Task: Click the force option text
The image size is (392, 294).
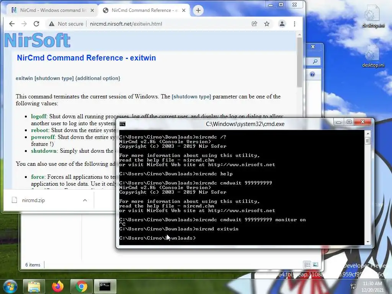Action: click(38, 177)
